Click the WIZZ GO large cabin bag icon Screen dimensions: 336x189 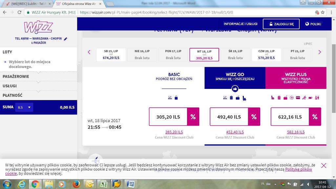238,98
